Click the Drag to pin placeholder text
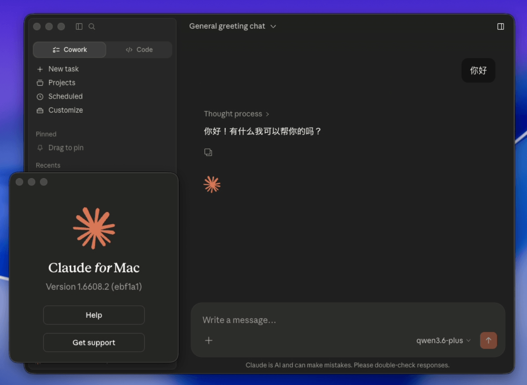 point(66,148)
